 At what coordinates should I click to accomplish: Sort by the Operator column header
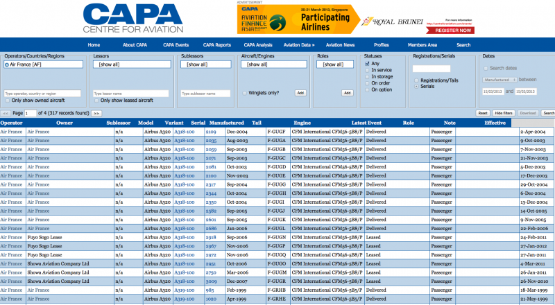coord(11,123)
